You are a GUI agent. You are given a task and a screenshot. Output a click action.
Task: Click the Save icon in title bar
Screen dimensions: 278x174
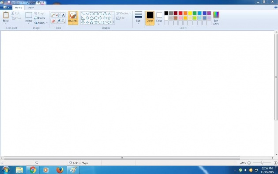[9, 2]
